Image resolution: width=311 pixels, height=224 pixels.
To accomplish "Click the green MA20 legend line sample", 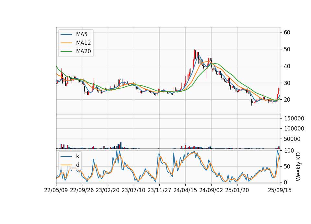I will click(x=66, y=52).
